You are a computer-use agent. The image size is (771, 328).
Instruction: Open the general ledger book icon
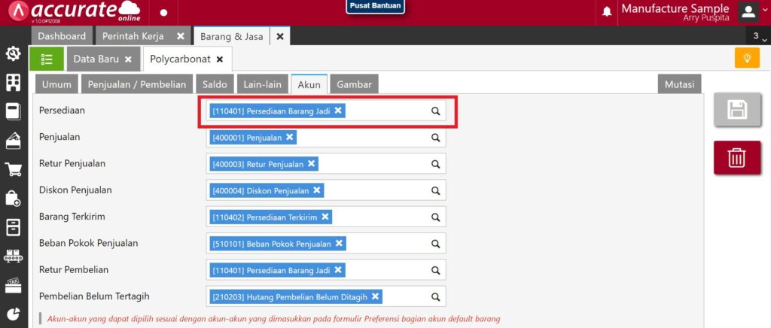[x=14, y=111]
